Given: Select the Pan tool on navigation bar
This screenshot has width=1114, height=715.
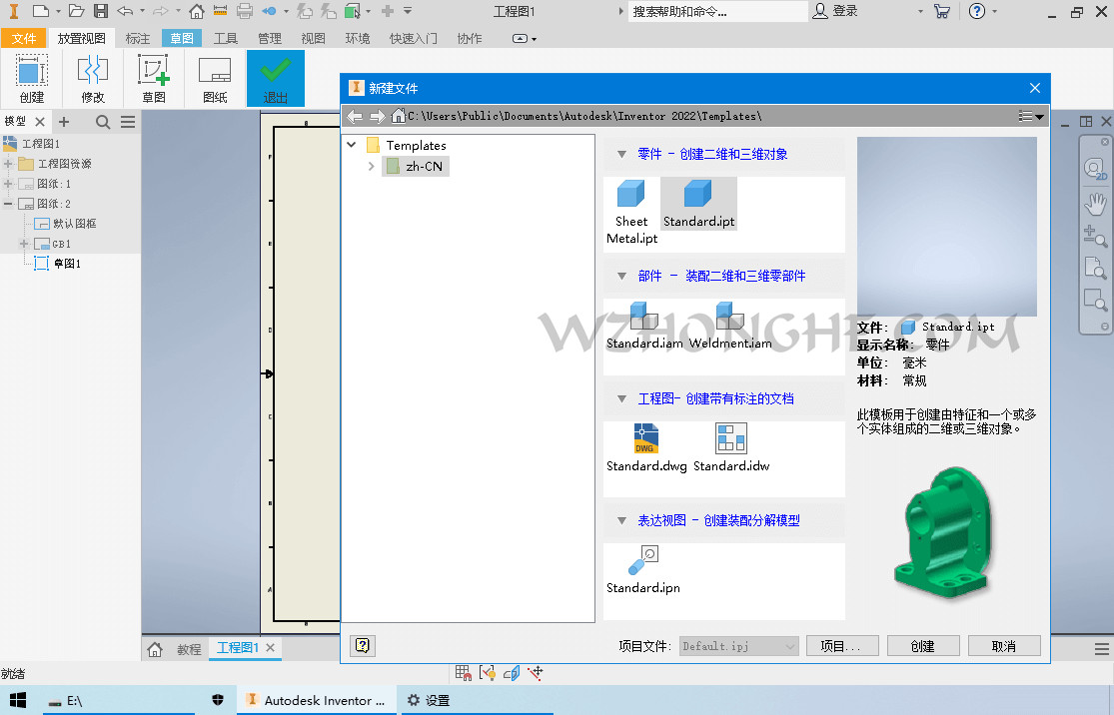Looking at the screenshot, I should (x=1095, y=204).
